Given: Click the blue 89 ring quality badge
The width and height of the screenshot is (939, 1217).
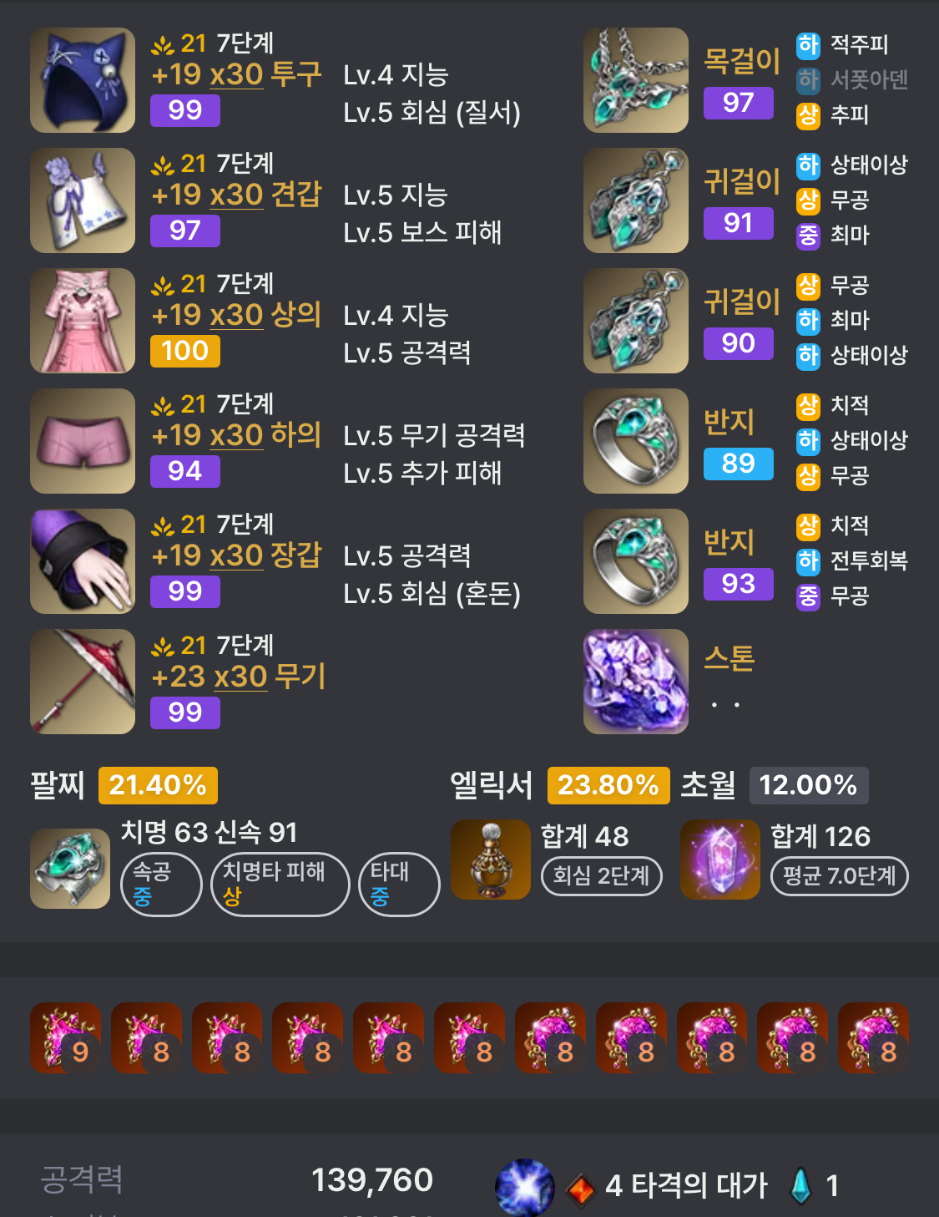Looking at the screenshot, I should point(739,464).
